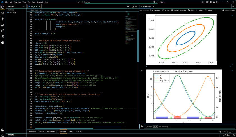Close the Interactive-1 tab
Image resolution: width=236 pixels, height=137 pixels.
[x=153, y=7]
